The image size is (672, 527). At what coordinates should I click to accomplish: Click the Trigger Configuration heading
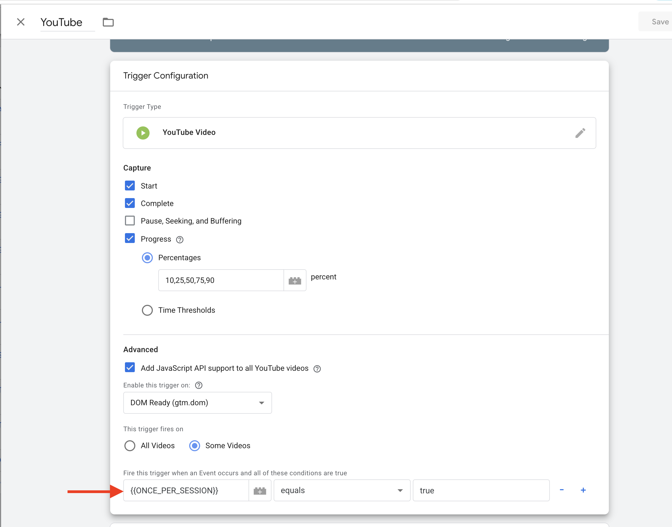pos(166,76)
